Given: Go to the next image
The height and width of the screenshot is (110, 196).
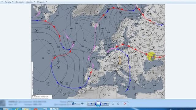Looking at the screenshot, I should pyautogui.click(x=105, y=104).
